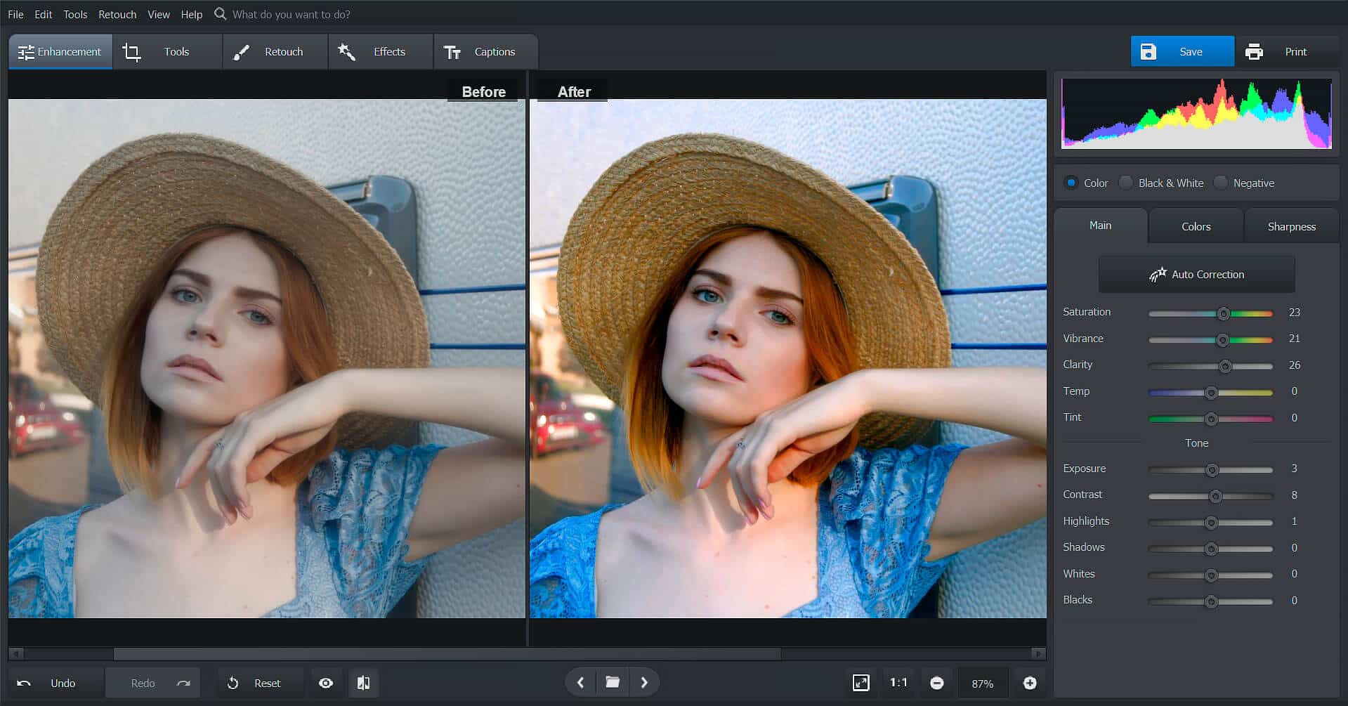Viewport: 1348px width, 706px height.
Task: Open the Tools menu
Action: 74,14
